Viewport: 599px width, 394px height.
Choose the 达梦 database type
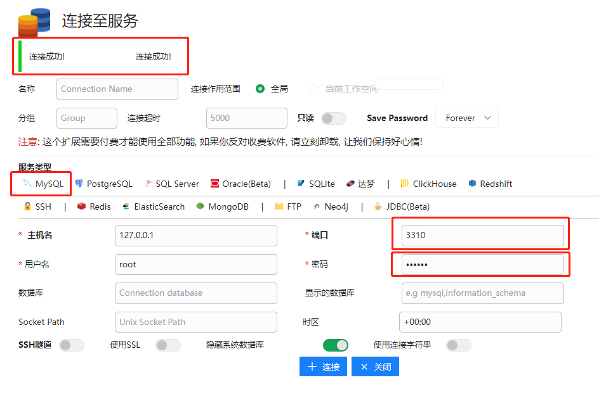point(360,184)
